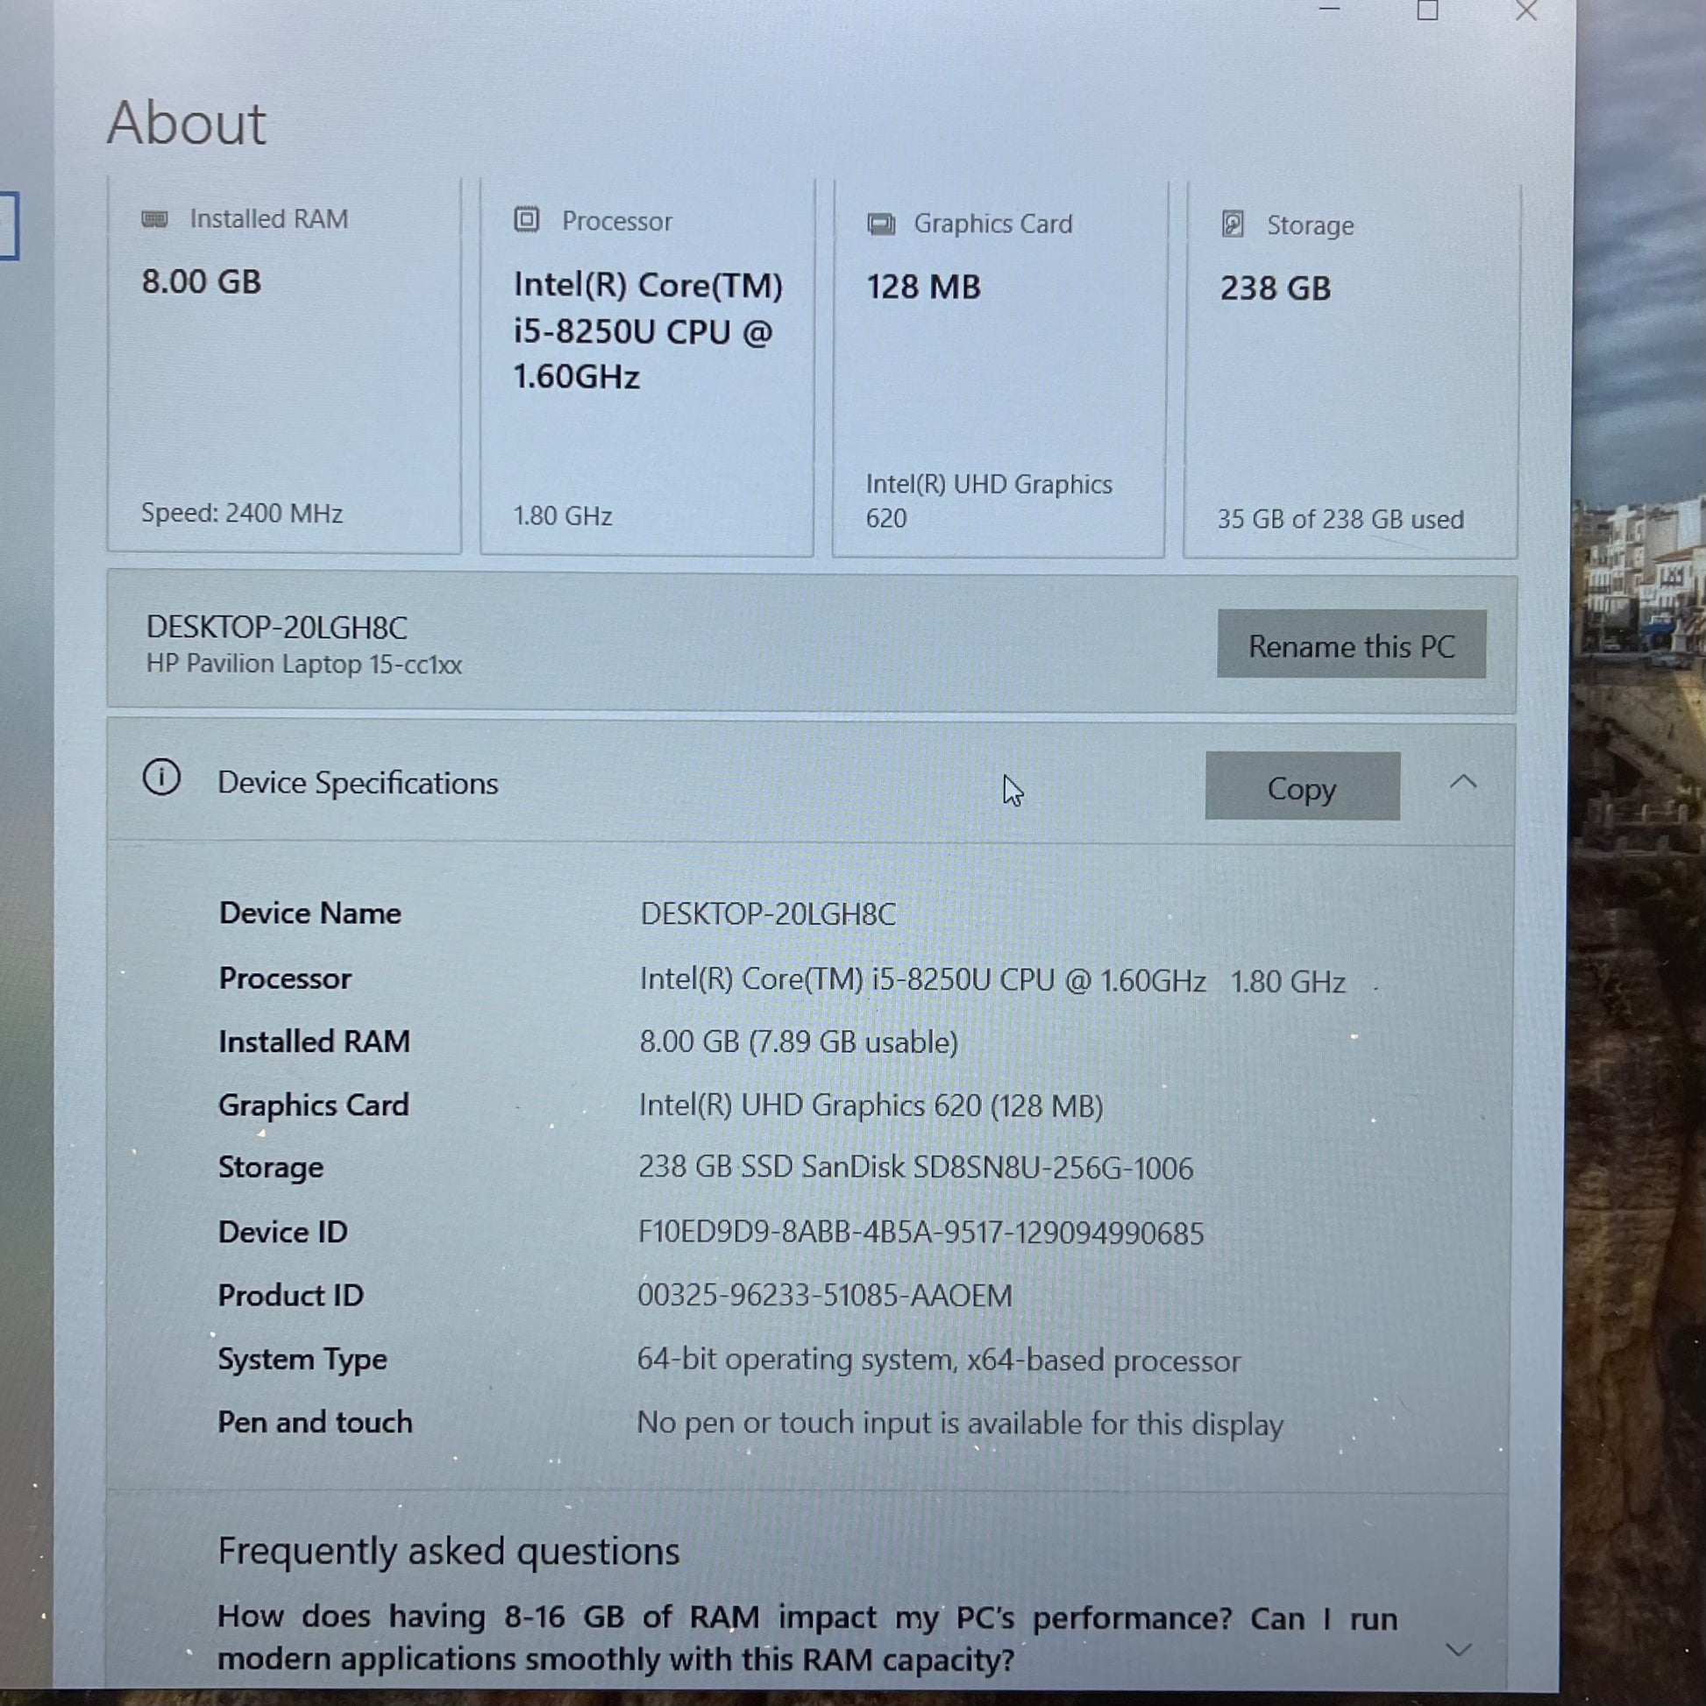Click the Storage drive icon

pyautogui.click(x=1233, y=224)
